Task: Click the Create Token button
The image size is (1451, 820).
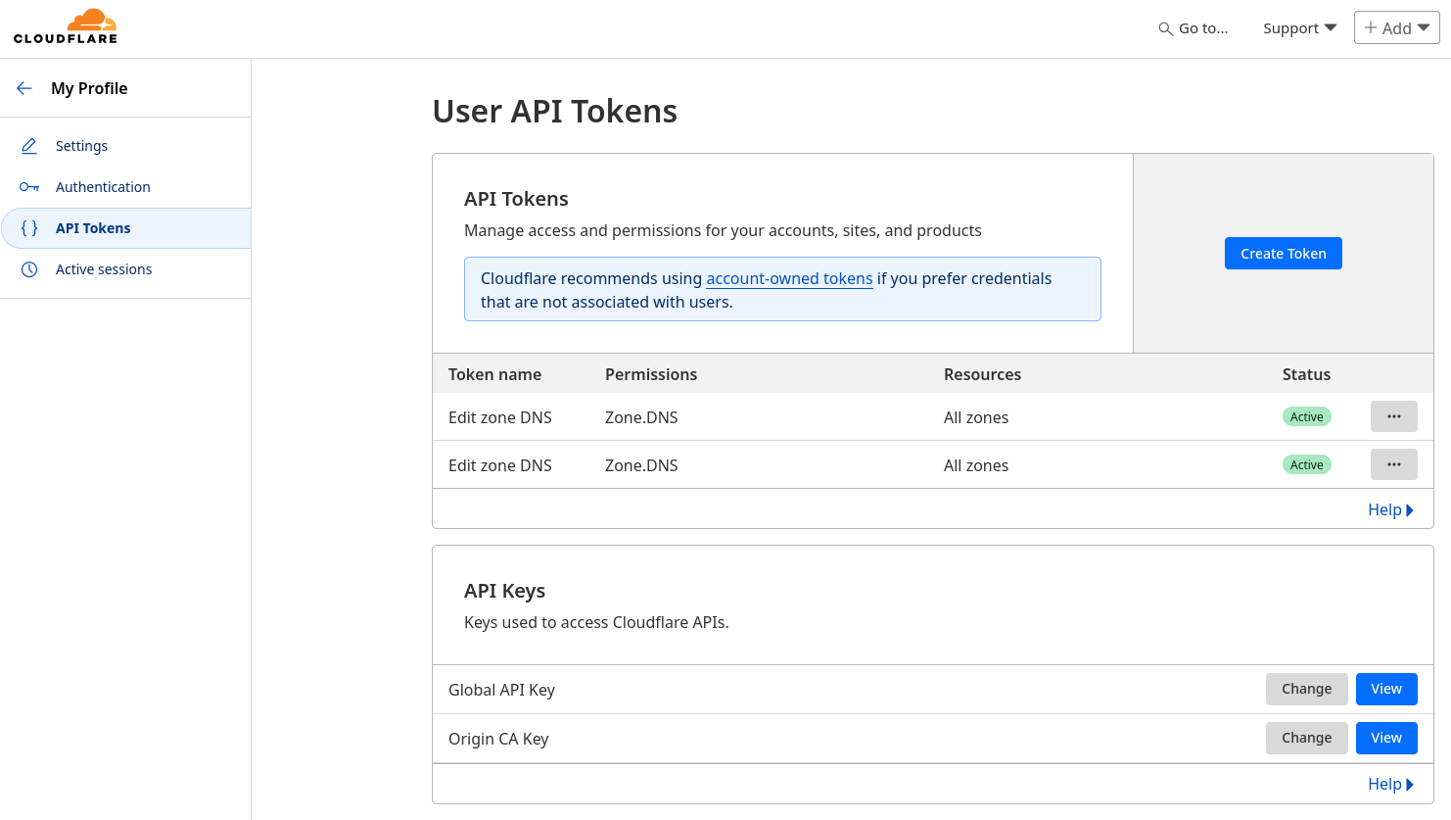Action: [1284, 254]
